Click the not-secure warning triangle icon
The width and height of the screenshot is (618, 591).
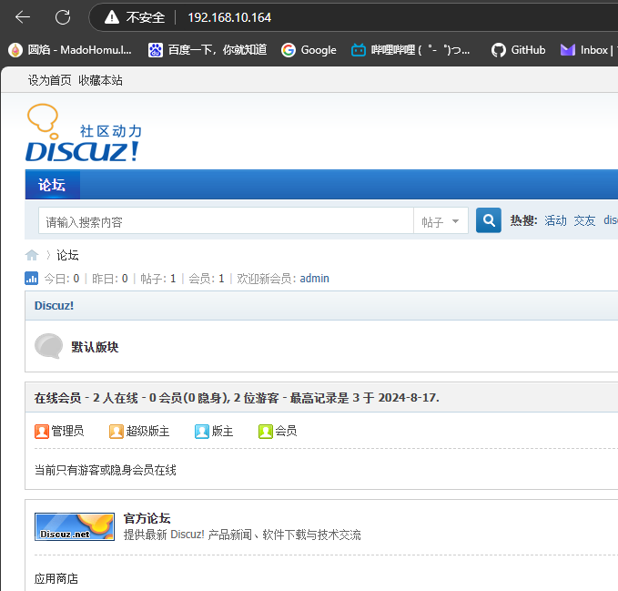(x=112, y=17)
